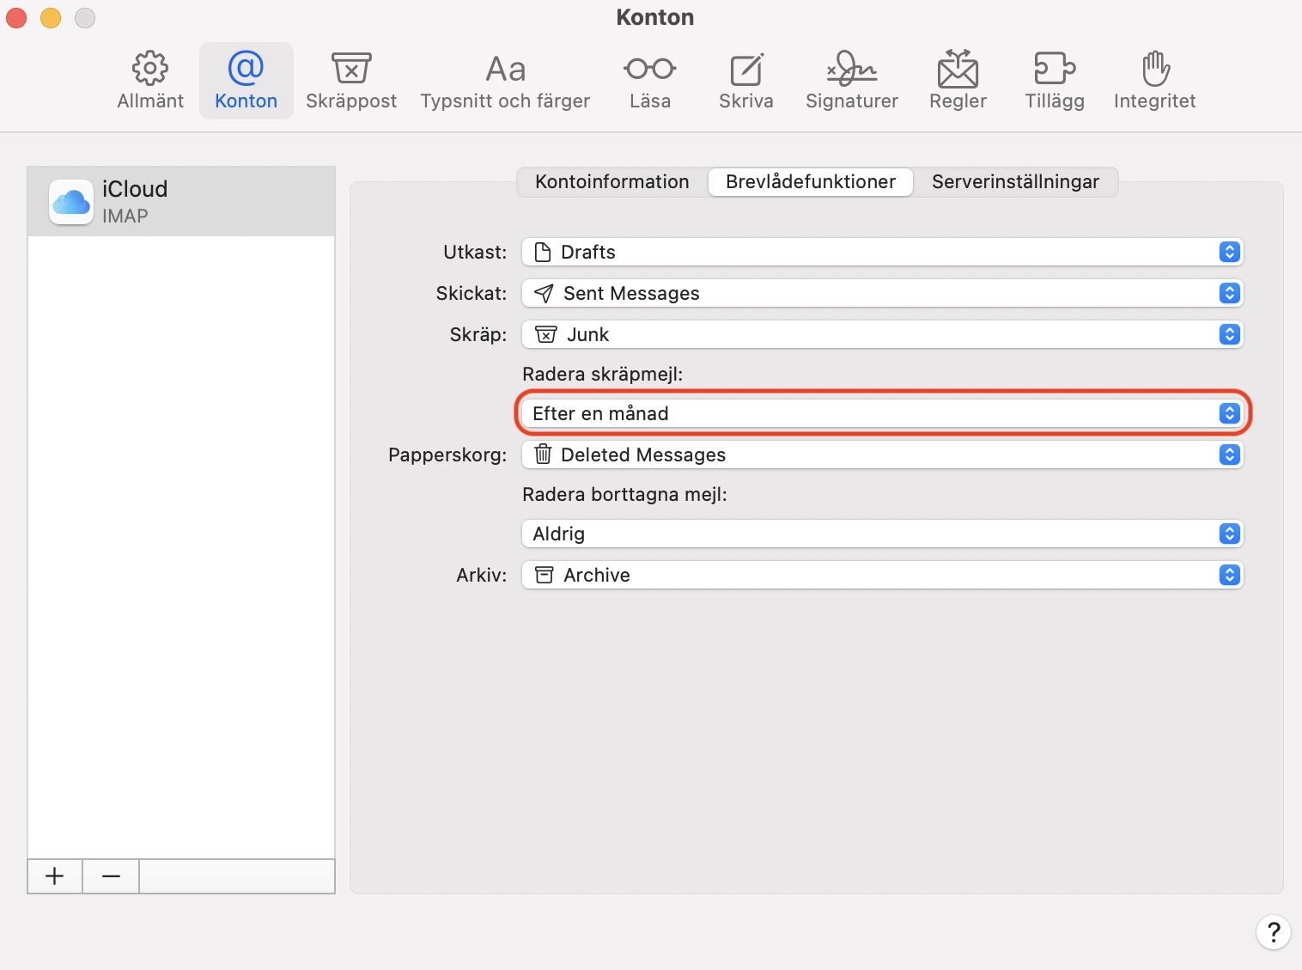Viewport: 1302px width, 970px height.
Task: Select the Konton toolbar icon
Action: pos(246,81)
